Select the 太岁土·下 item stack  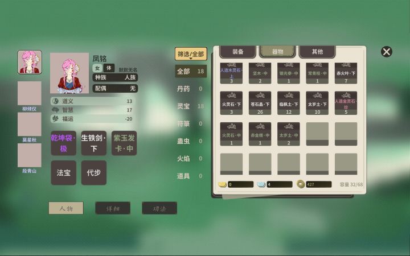tap(317, 103)
